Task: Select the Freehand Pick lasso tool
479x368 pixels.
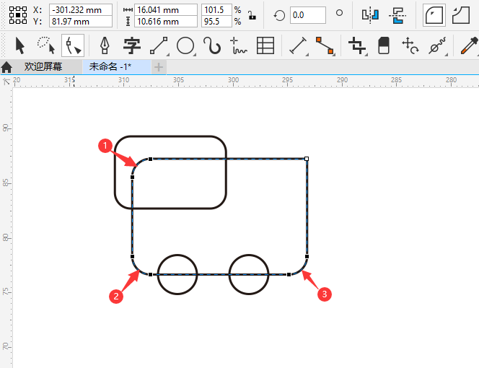Action: pos(46,46)
